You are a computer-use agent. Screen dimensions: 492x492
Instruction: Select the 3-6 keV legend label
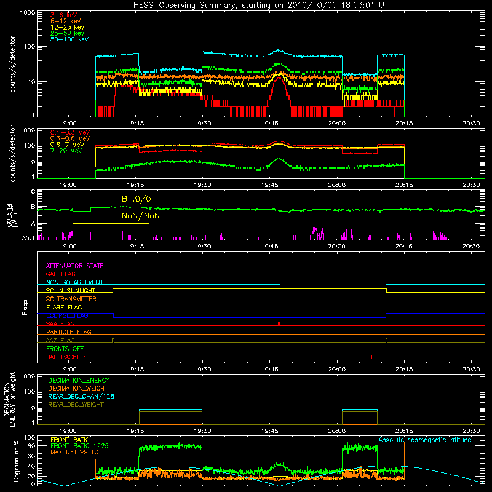tap(63, 15)
